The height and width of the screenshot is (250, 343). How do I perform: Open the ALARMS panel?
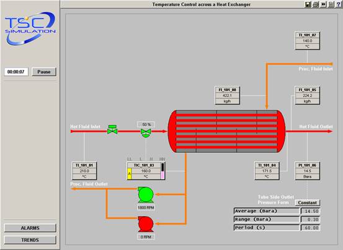tap(30, 228)
